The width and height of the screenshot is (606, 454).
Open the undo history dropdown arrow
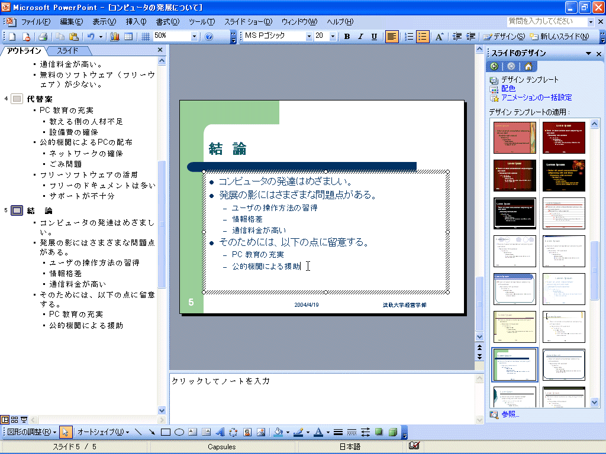tap(101, 37)
